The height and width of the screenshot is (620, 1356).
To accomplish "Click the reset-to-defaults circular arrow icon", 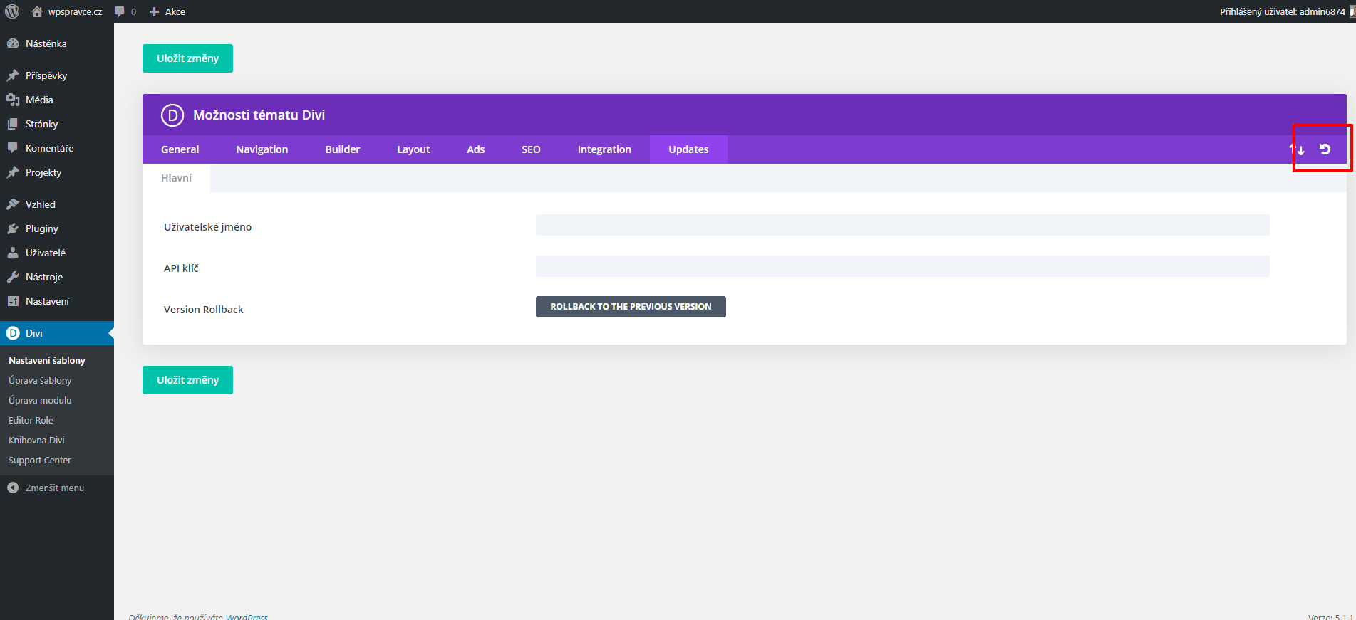I will click(1325, 149).
